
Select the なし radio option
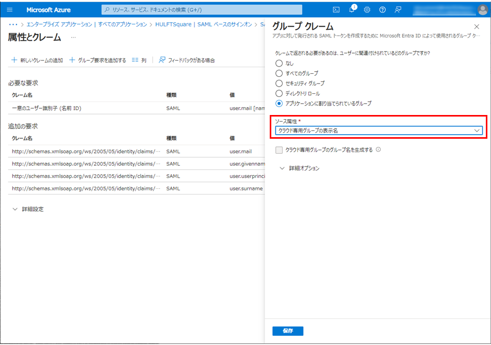[279, 63]
